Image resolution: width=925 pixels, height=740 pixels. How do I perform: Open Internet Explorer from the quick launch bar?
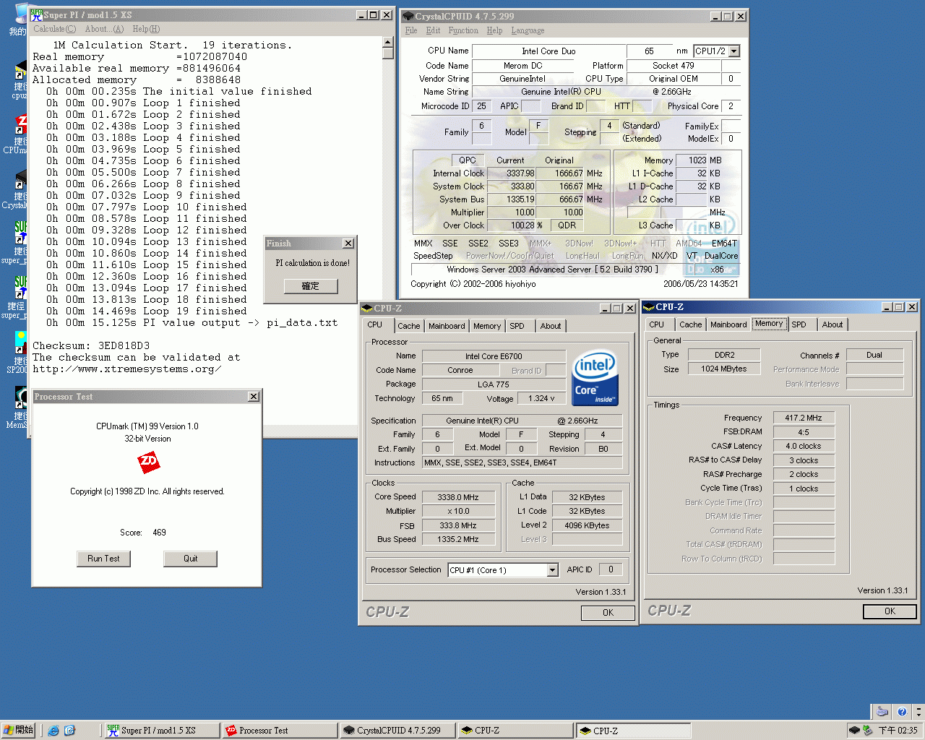pos(53,731)
